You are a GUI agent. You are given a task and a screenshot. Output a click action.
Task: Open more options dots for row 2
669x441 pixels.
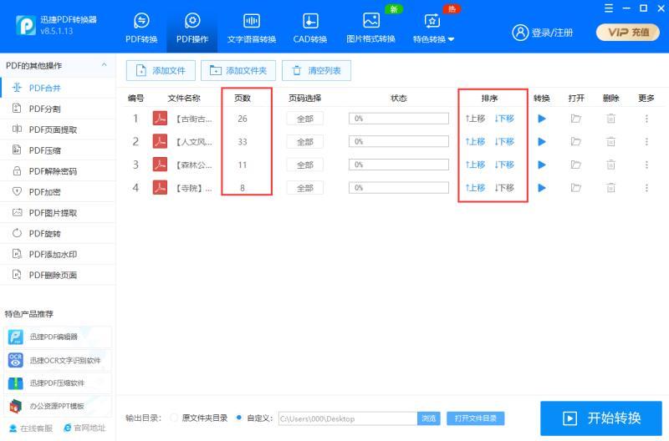(x=646, y=141)
